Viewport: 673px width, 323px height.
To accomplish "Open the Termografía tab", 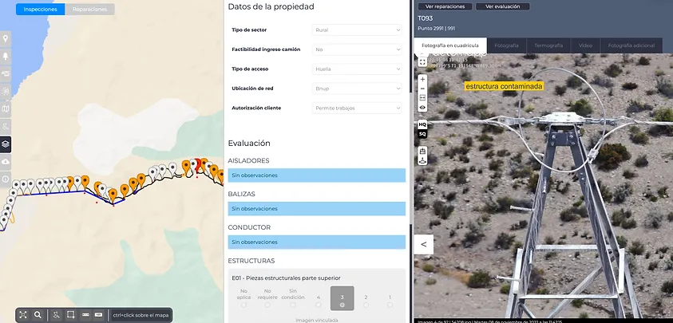I will pyautogui.click(x=548, y=45).
